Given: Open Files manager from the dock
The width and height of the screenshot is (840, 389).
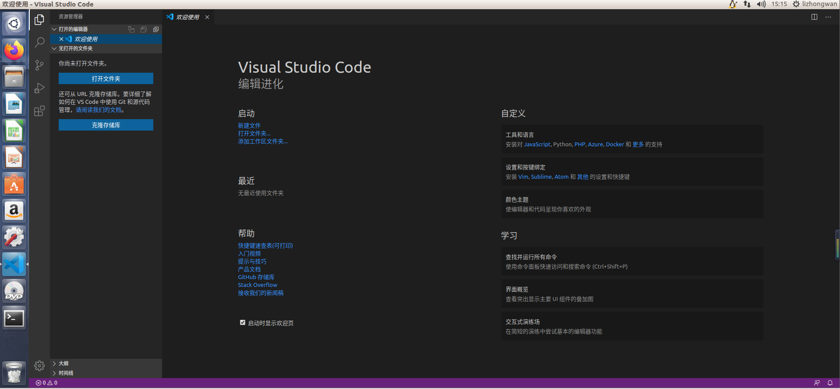Looking at the screenshot, I should pyautogui.click(x=14, y=77).
